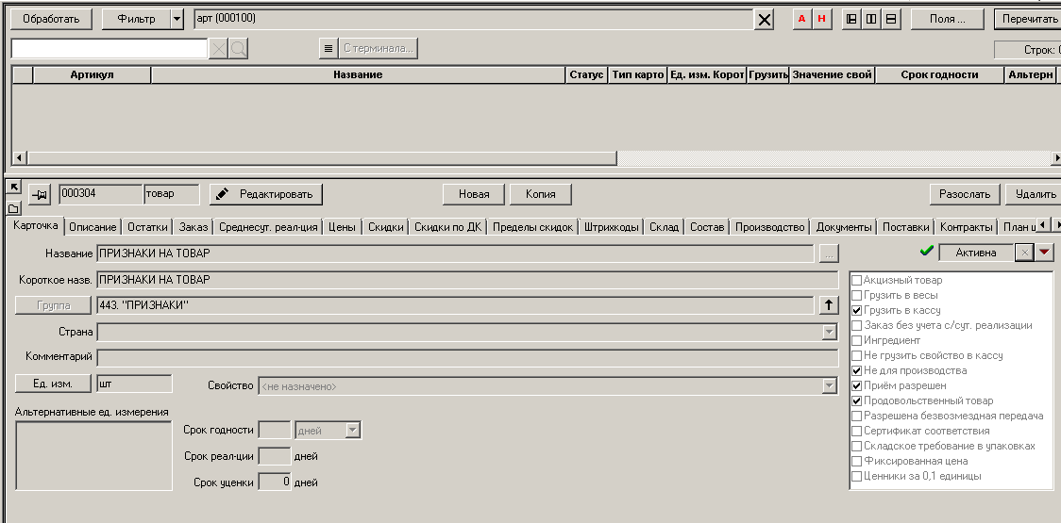Click the up arrow next to group field
The width and height of the screenshot is (1061, 523).
(828, 305)
